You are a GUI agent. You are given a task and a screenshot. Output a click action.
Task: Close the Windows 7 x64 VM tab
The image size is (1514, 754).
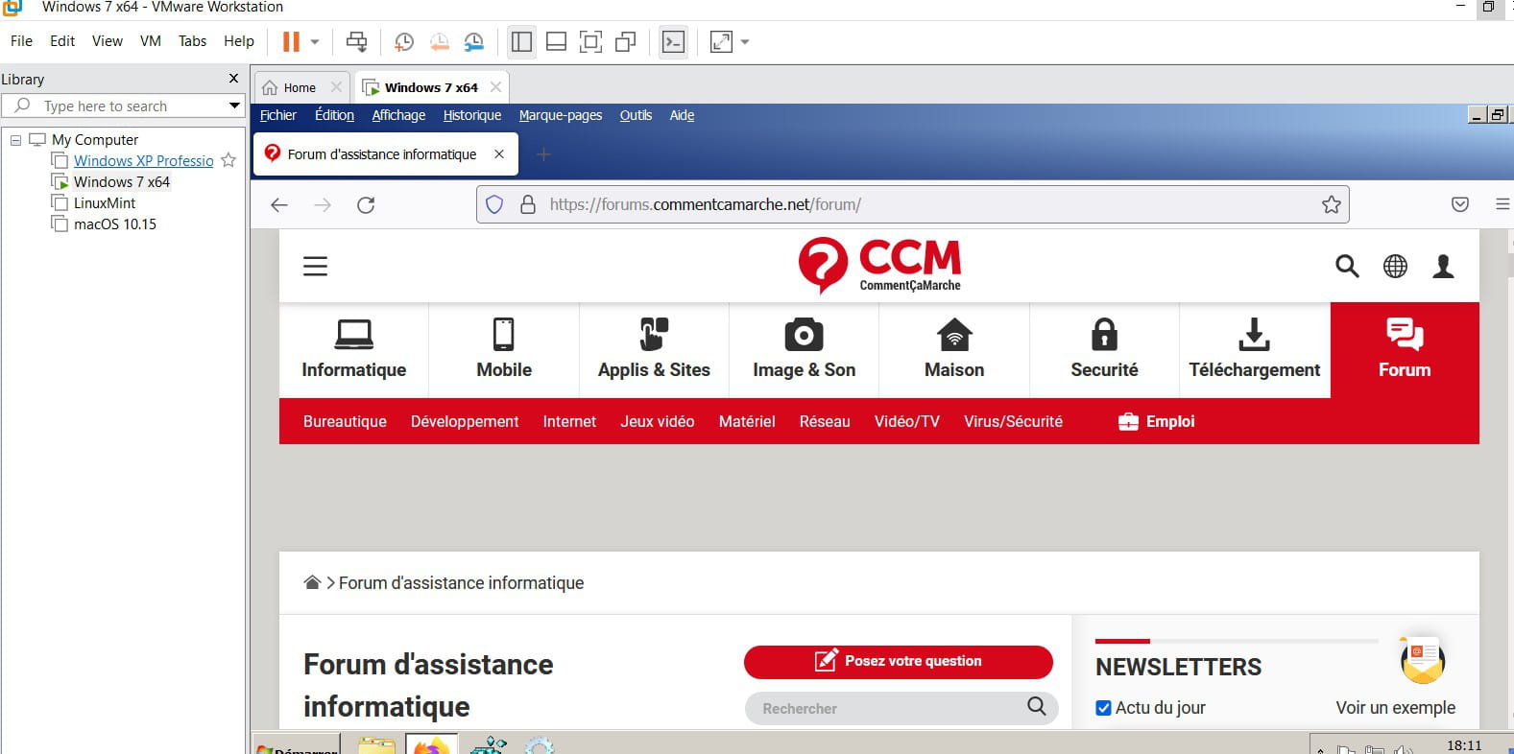click(x=495, y=86)
